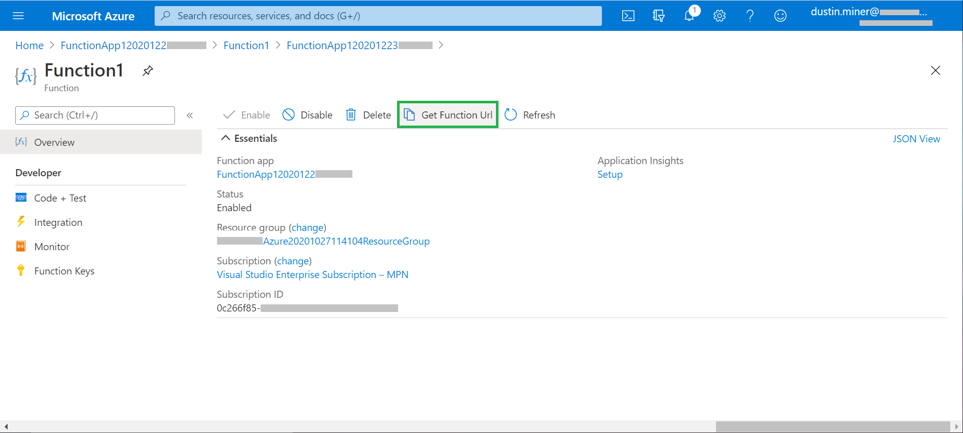Open the dustin.miner account menu
This screenshot has width=963, height=433.
point(871,16)
